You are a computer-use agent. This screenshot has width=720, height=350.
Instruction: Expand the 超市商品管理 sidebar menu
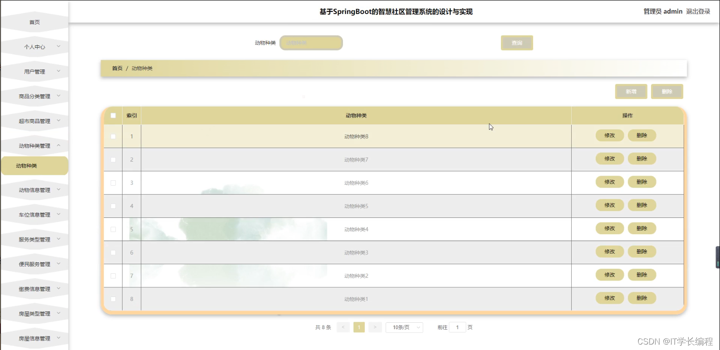(x=34, y=121)
